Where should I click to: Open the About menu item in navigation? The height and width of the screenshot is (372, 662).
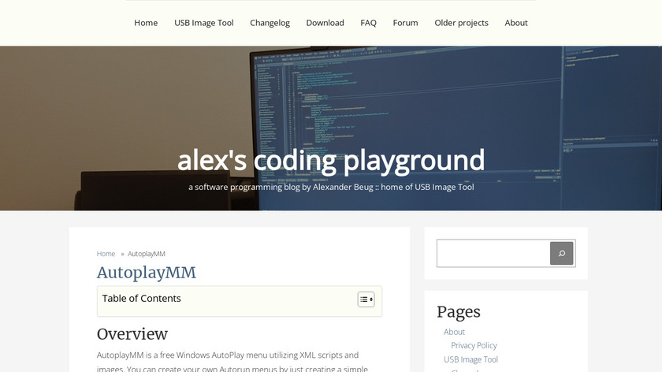coord(516,23)
